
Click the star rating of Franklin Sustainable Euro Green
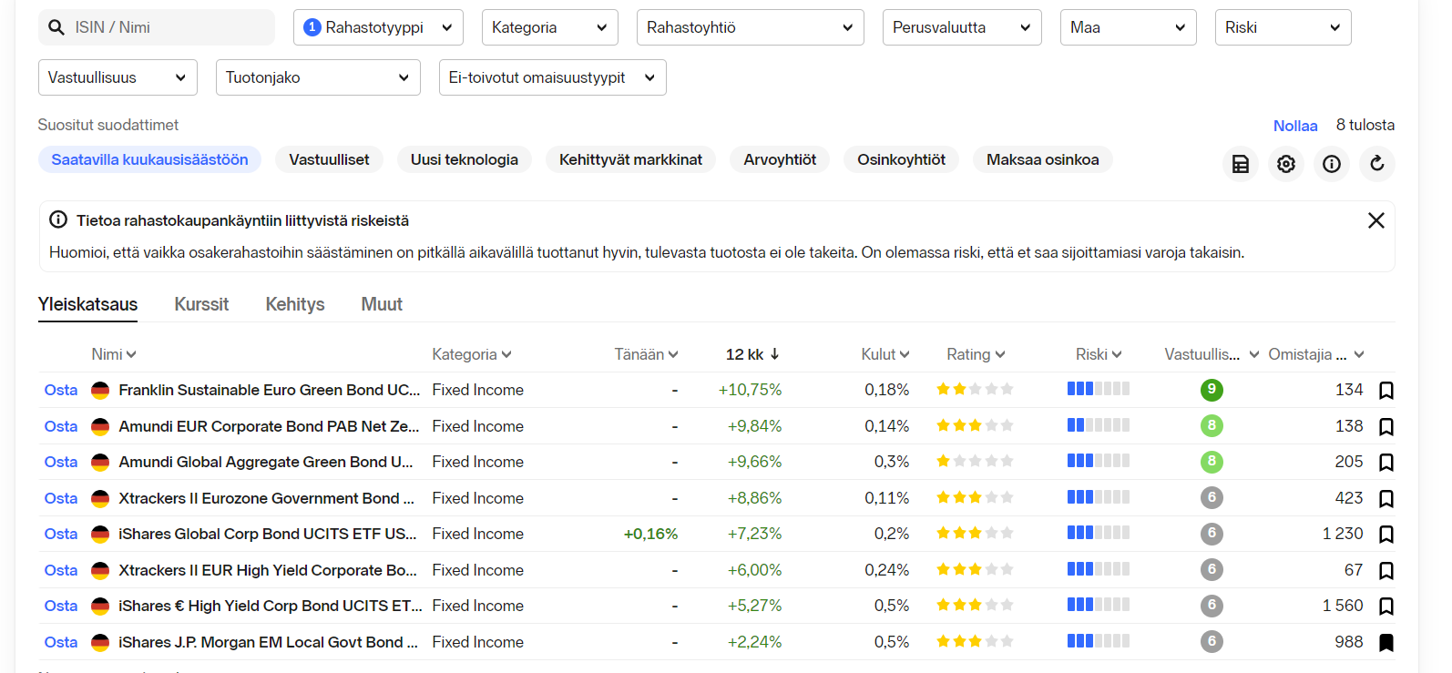point(975,389)
